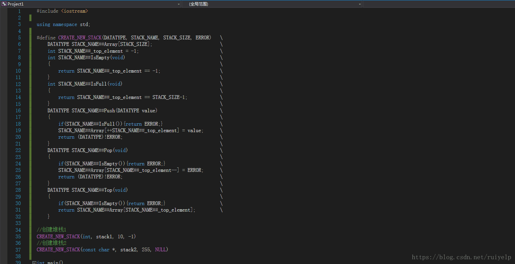Click the comment //创建堆栈2
The height and width of the screenshot is (264, 515).
point(51,243)
